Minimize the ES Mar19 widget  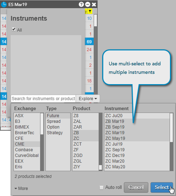[x=88, y=5]
